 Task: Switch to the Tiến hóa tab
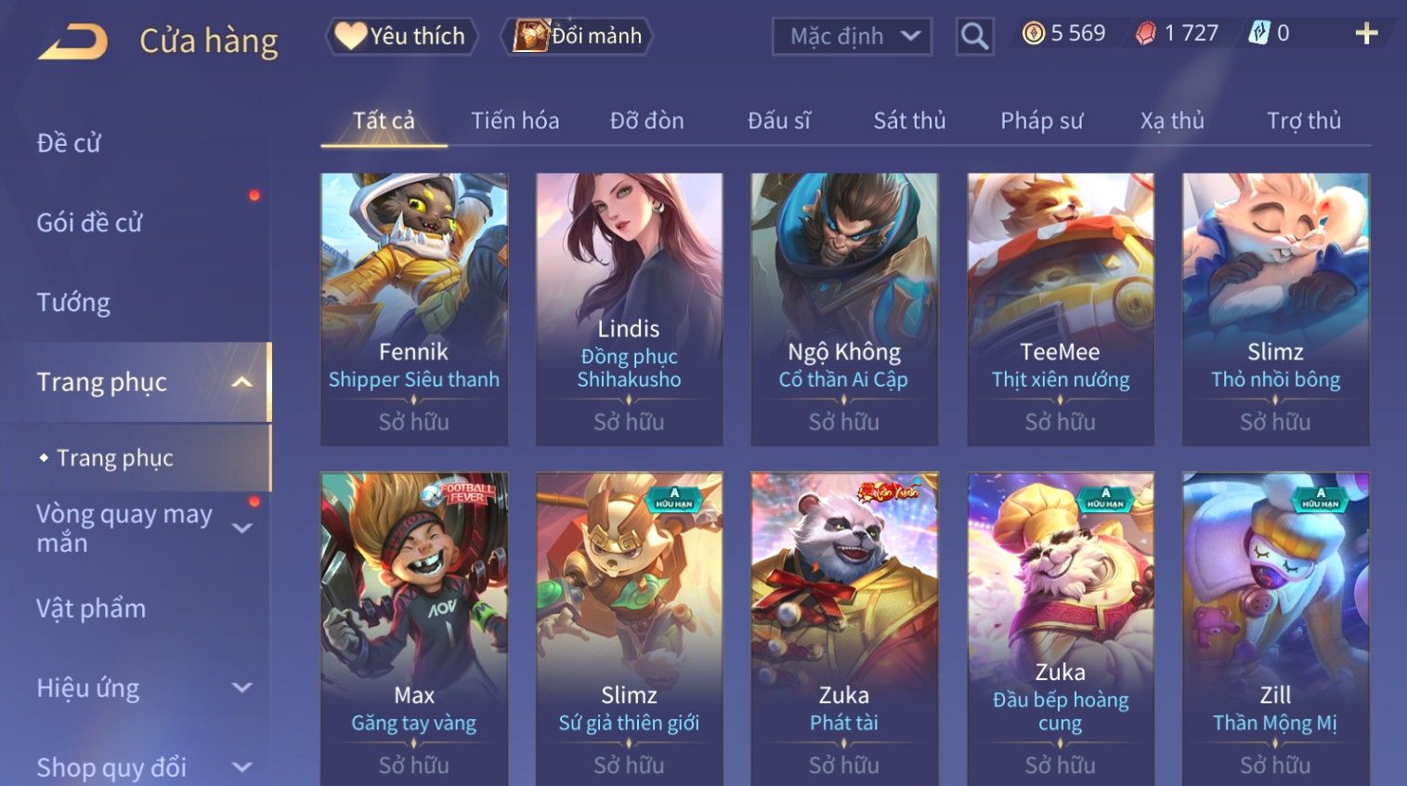[515, 121]
